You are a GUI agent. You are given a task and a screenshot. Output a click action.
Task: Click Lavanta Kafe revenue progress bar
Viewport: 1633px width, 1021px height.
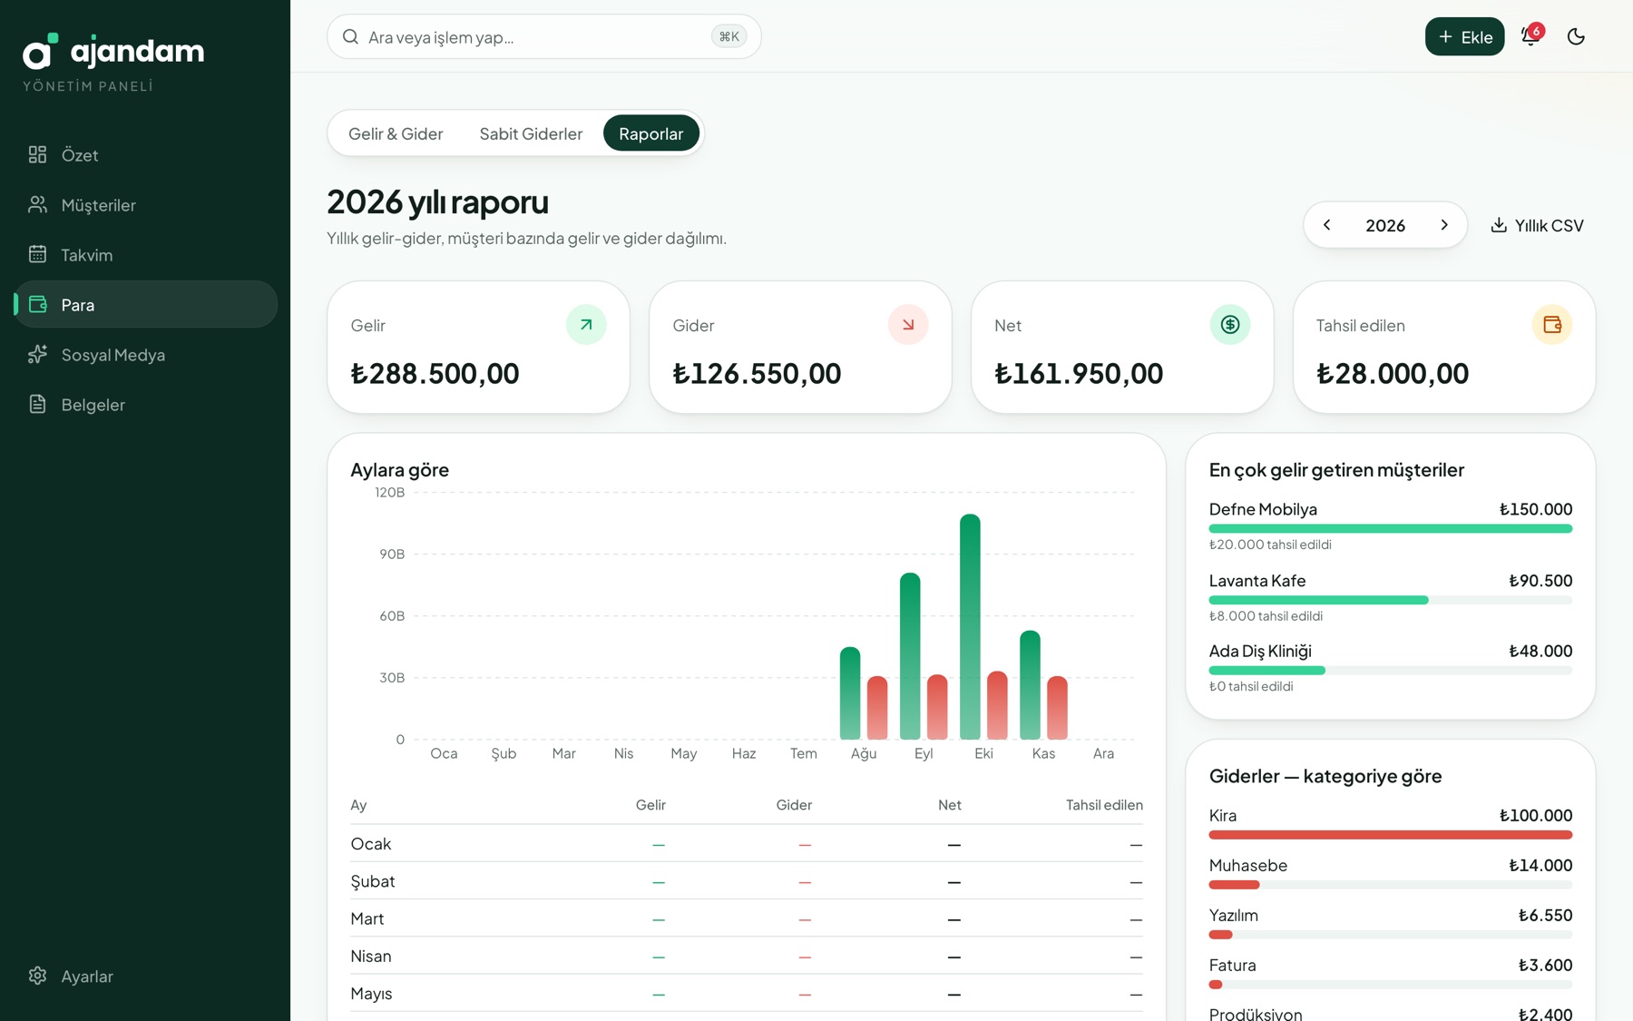click(x=1390, y=600)
